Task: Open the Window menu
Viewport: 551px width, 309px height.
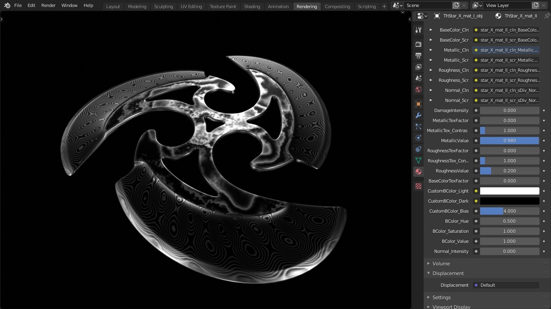Action: click(69, 5)
